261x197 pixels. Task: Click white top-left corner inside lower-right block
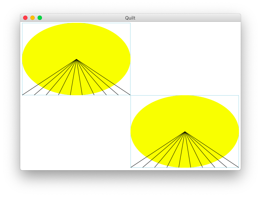coord(134,99)
